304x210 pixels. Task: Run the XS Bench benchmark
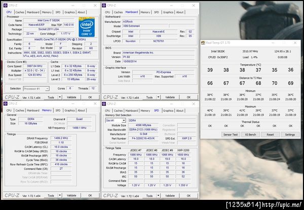[250, 134]
